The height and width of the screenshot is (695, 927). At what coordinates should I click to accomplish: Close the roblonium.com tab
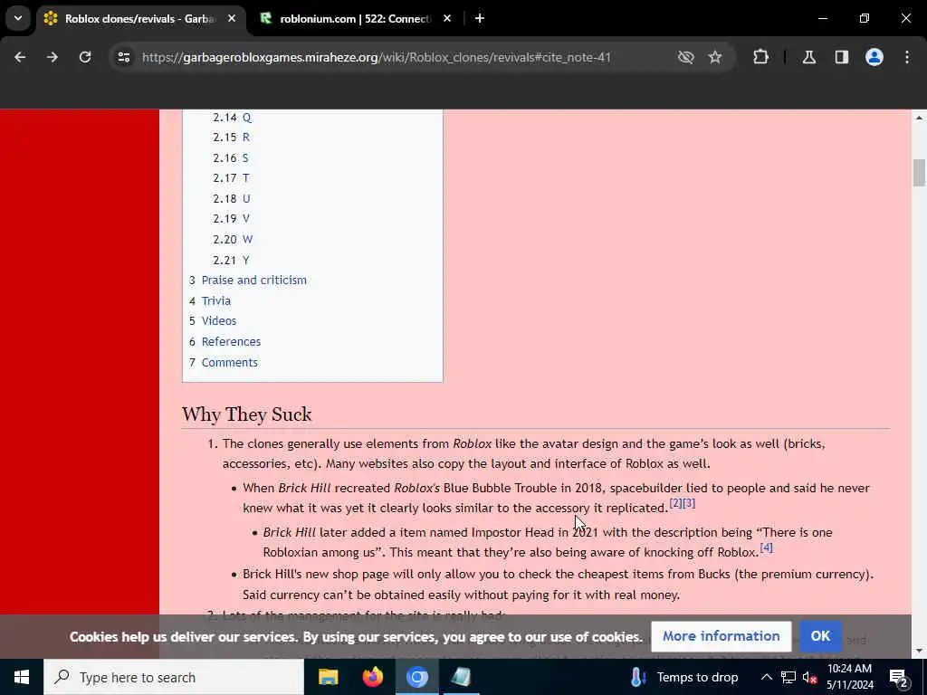[447, 19]
